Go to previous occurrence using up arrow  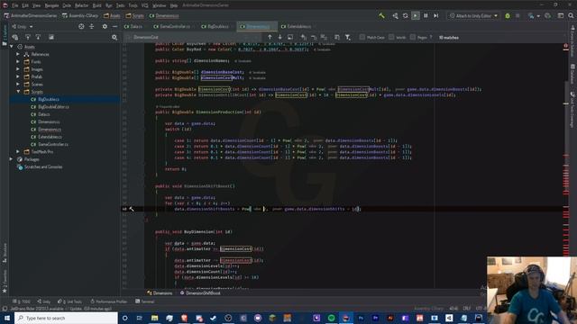tap(270, 37)
